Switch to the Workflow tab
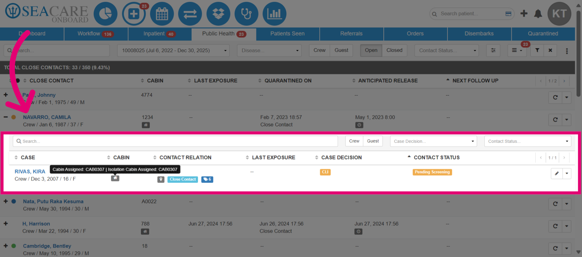Viewport: 582px width, 257px height. coord(96,34)
